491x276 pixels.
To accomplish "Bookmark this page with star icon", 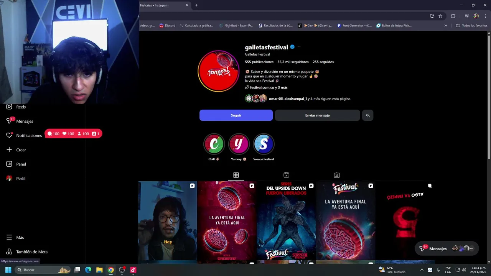I will point(440,16).
